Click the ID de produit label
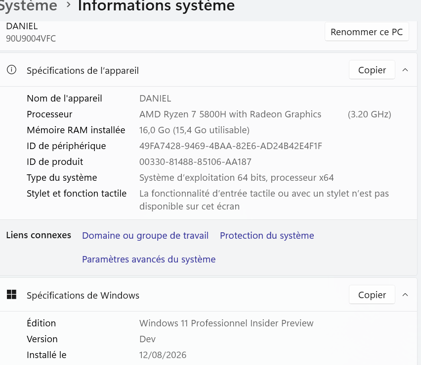This screenshot has width=421, height=365. point(55,162)
